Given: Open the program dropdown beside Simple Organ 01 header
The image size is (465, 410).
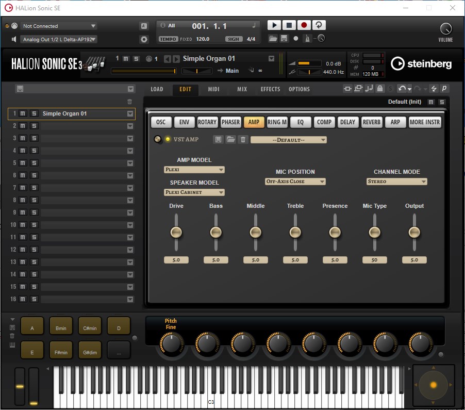Looking at the screenshot, I should click(271, 59).
